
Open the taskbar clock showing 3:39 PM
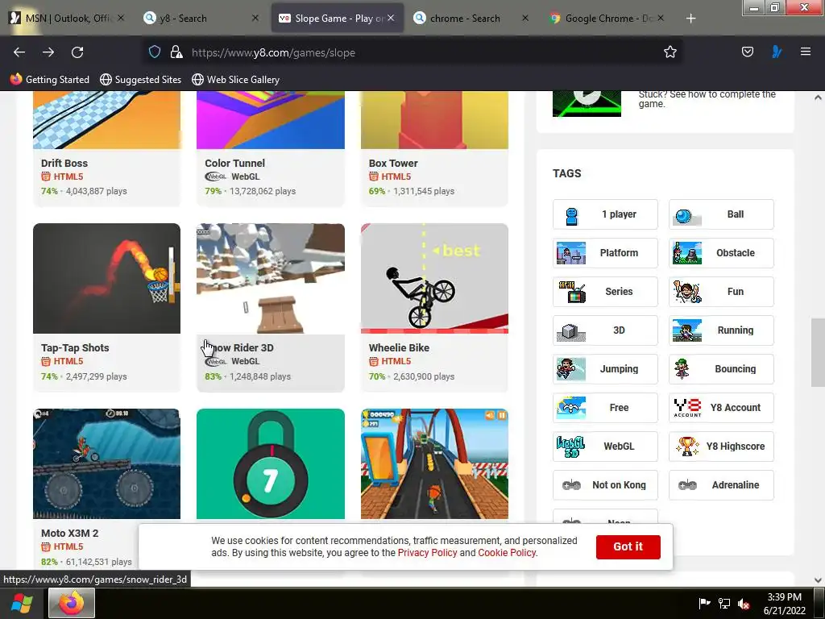[x=785, y=604]
